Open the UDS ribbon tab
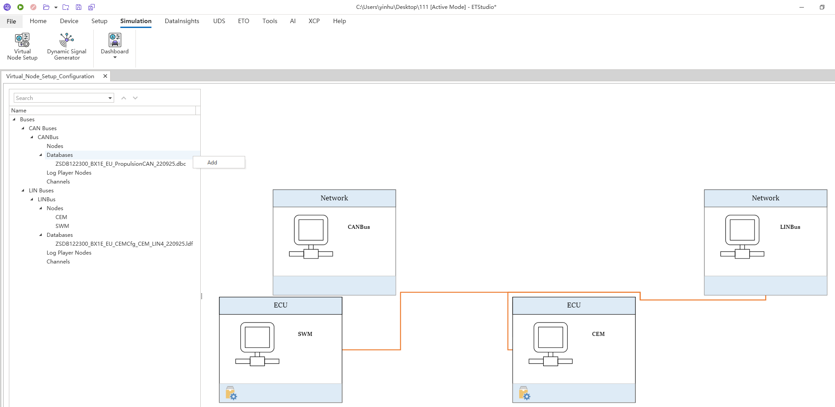Screen dimensions: 835x407 click(x=219, y=21)
